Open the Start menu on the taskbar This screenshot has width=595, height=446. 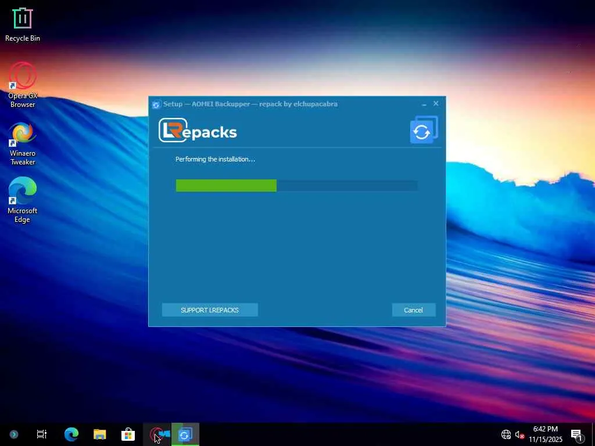14,434
